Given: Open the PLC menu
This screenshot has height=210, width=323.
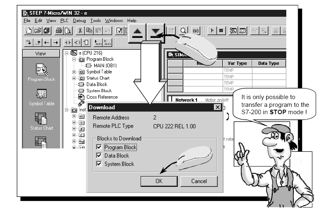Looking at the screenshot, I should tap(64, 20).
